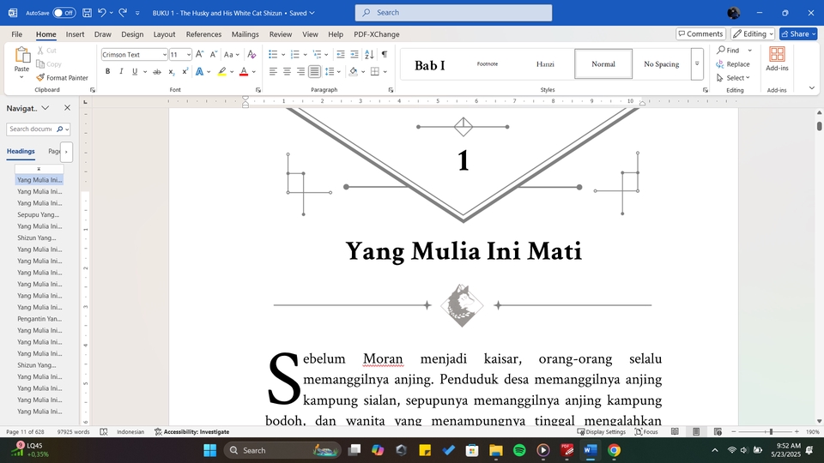Click the search documents field

click(x=32, y=129)
